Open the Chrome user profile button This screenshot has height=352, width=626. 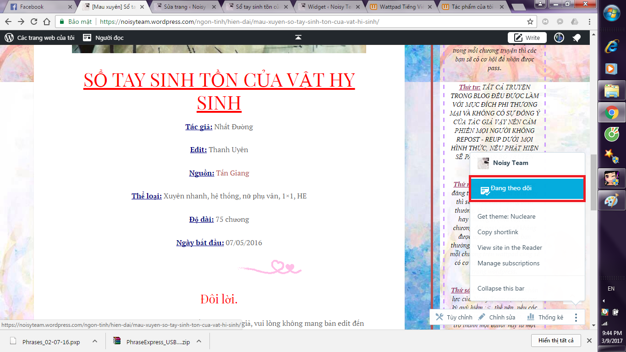click(540, 4)
